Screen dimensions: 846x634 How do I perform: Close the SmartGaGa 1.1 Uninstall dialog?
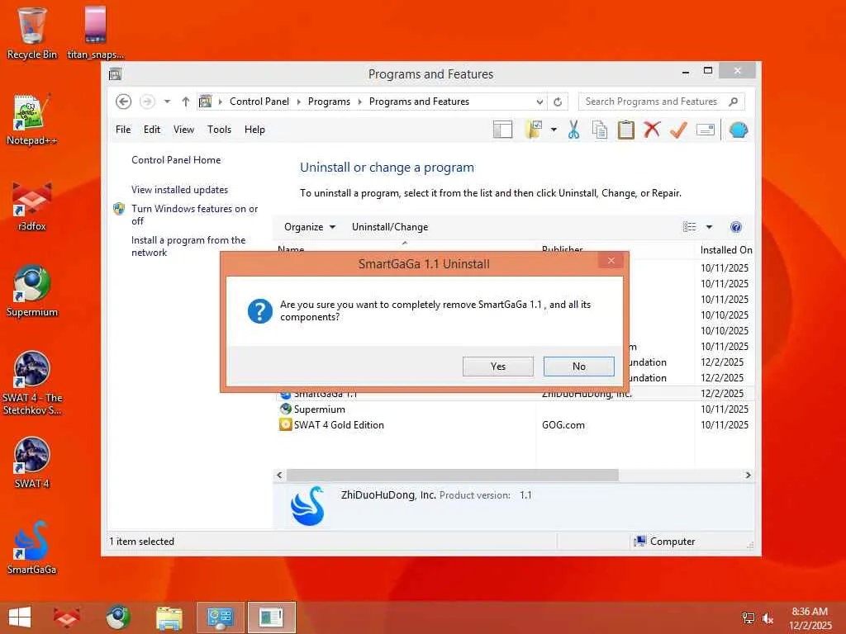pos(611,261)
